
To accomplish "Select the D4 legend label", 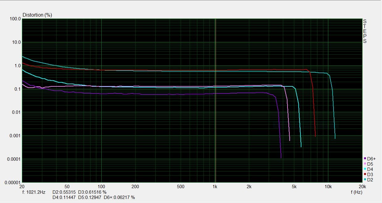I will [370, 169].
